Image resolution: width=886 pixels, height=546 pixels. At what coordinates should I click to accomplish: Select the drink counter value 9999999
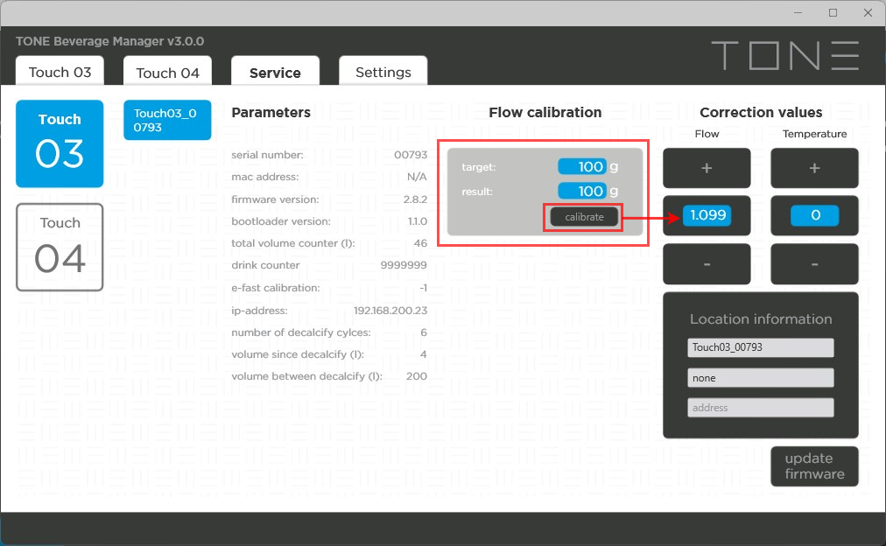click(404, 265)
